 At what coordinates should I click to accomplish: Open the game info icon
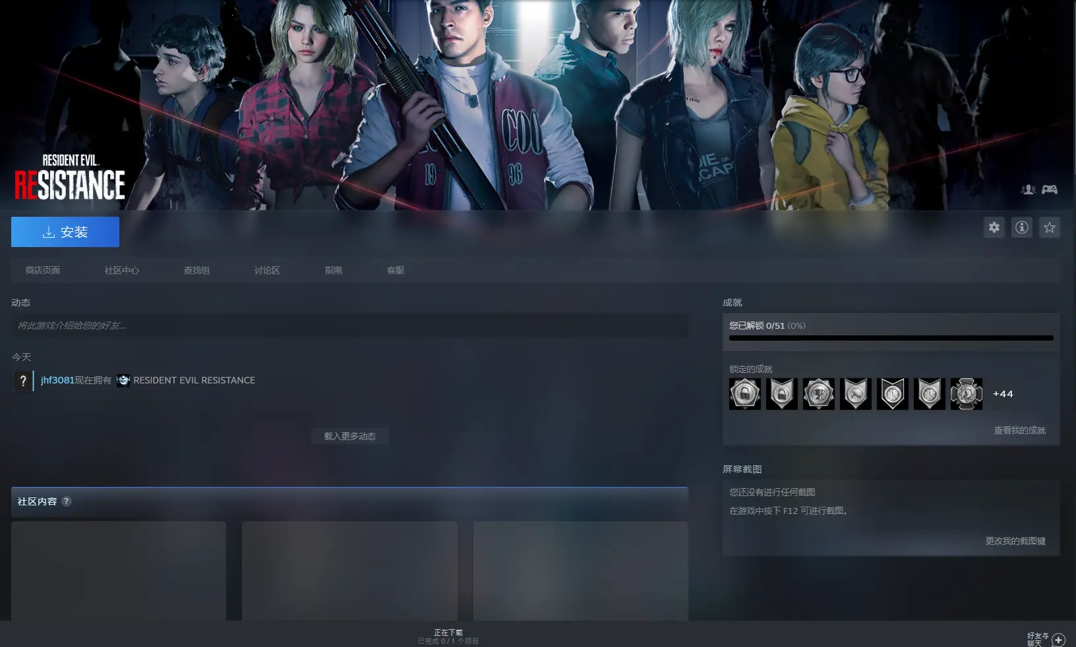(1022, 227)
